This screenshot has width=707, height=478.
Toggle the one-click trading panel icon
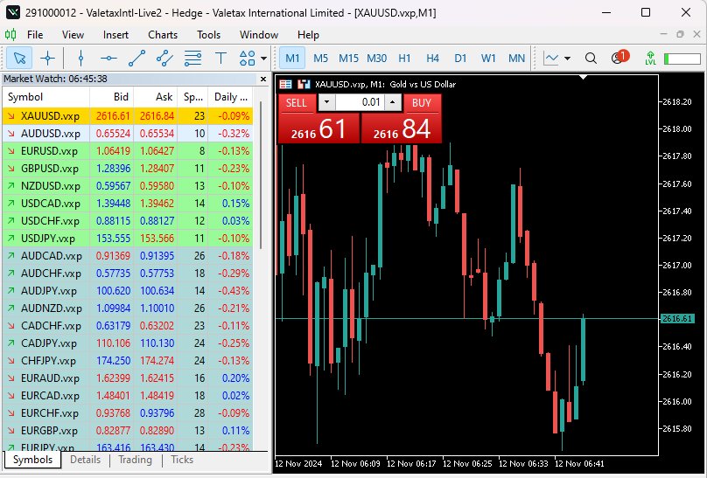304,84
